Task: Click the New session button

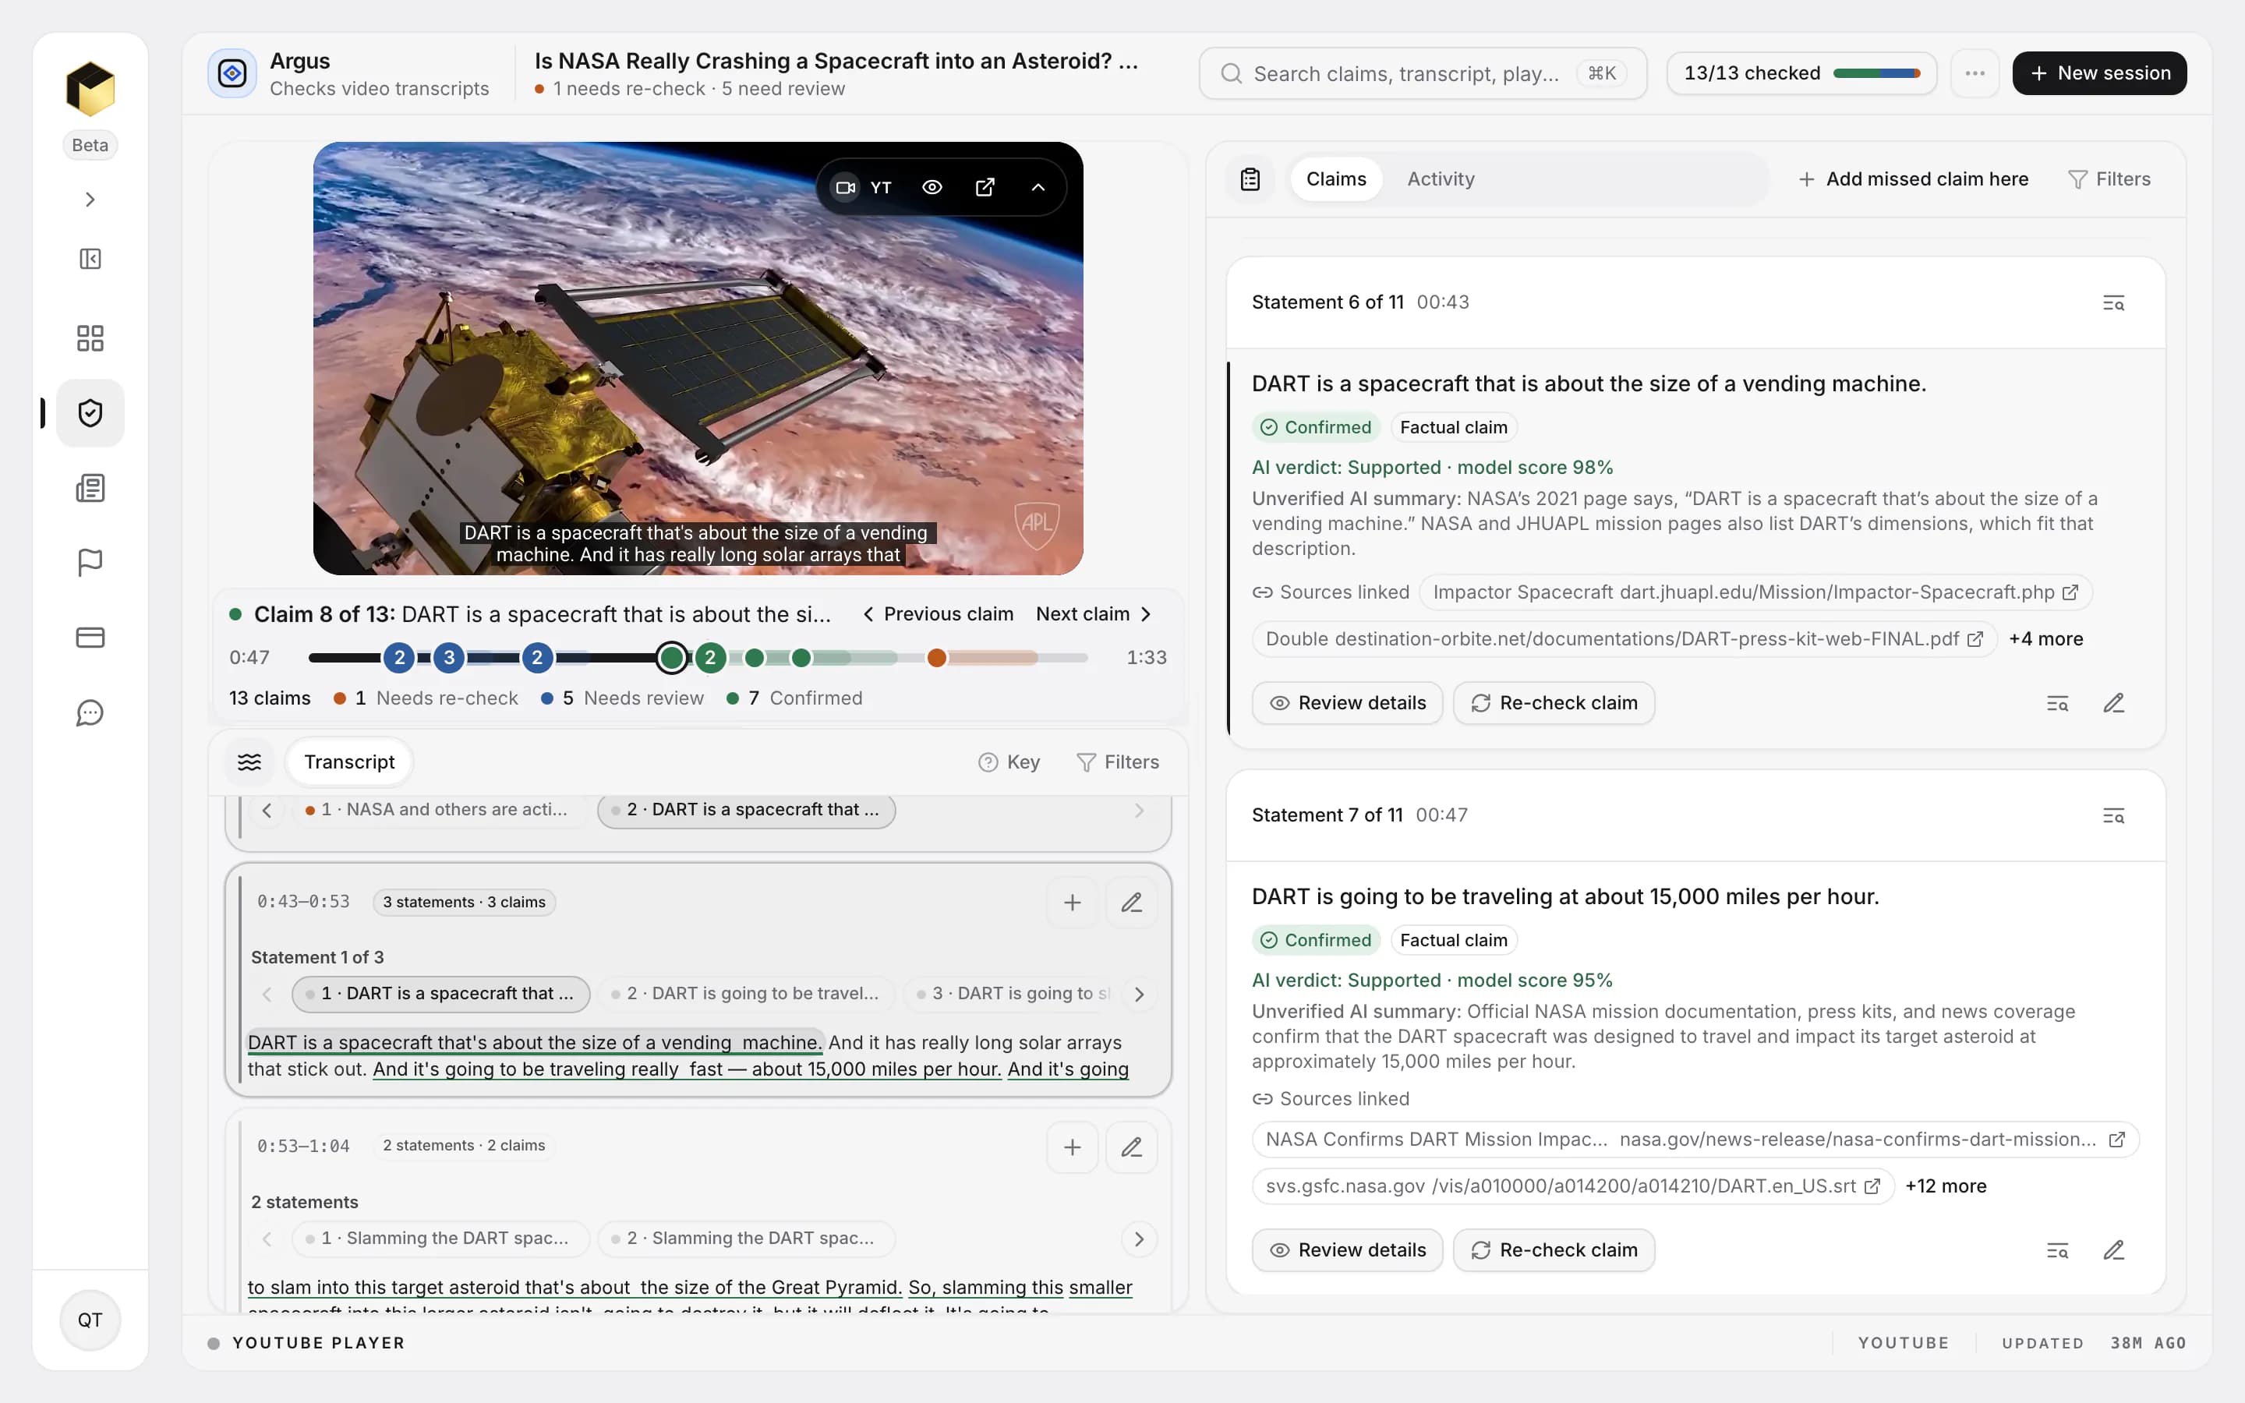Action: pyautogui.click(x=2099, y=73)
